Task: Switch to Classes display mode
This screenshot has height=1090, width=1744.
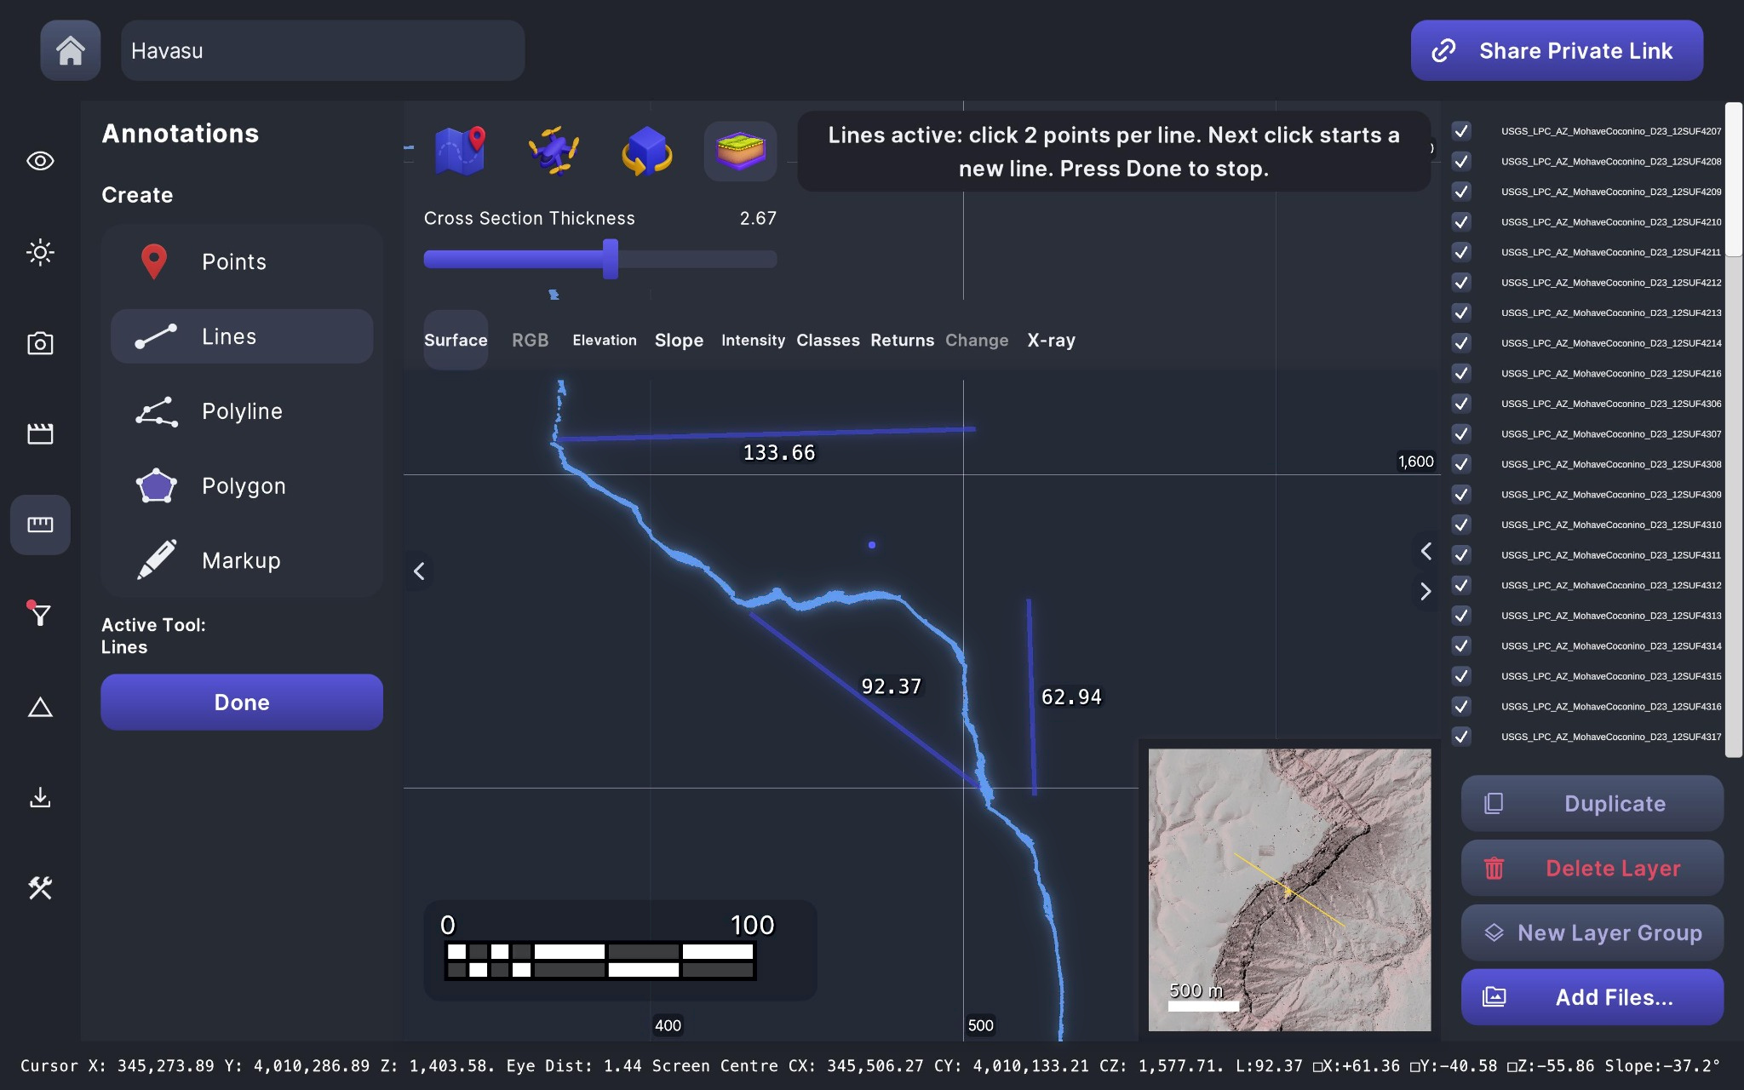Action: click(828, 340)
